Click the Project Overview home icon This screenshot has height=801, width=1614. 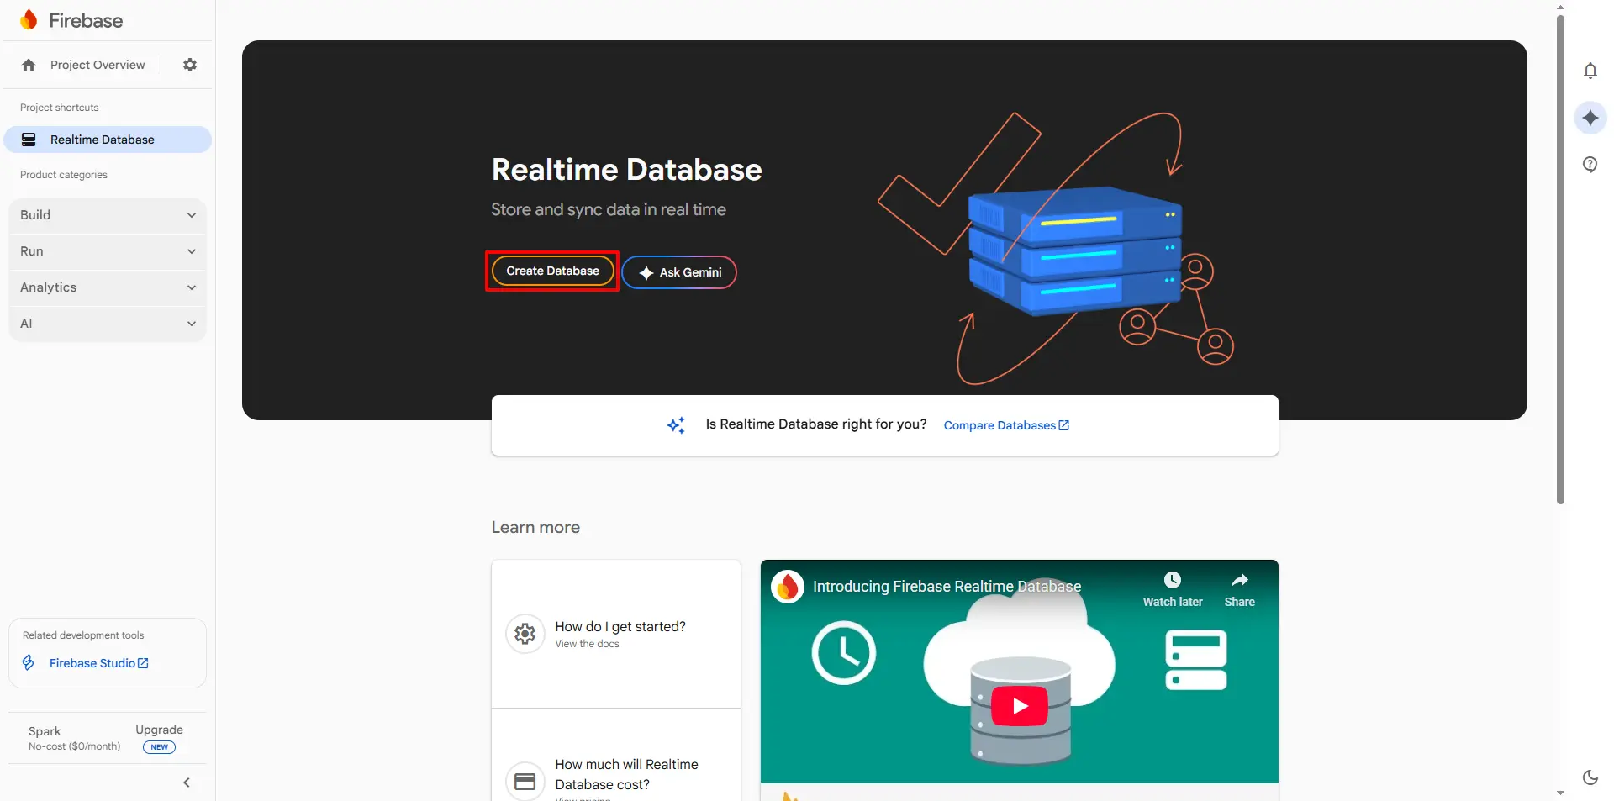point(29,65)
